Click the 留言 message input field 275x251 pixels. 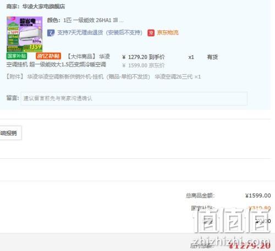(134, 98)
